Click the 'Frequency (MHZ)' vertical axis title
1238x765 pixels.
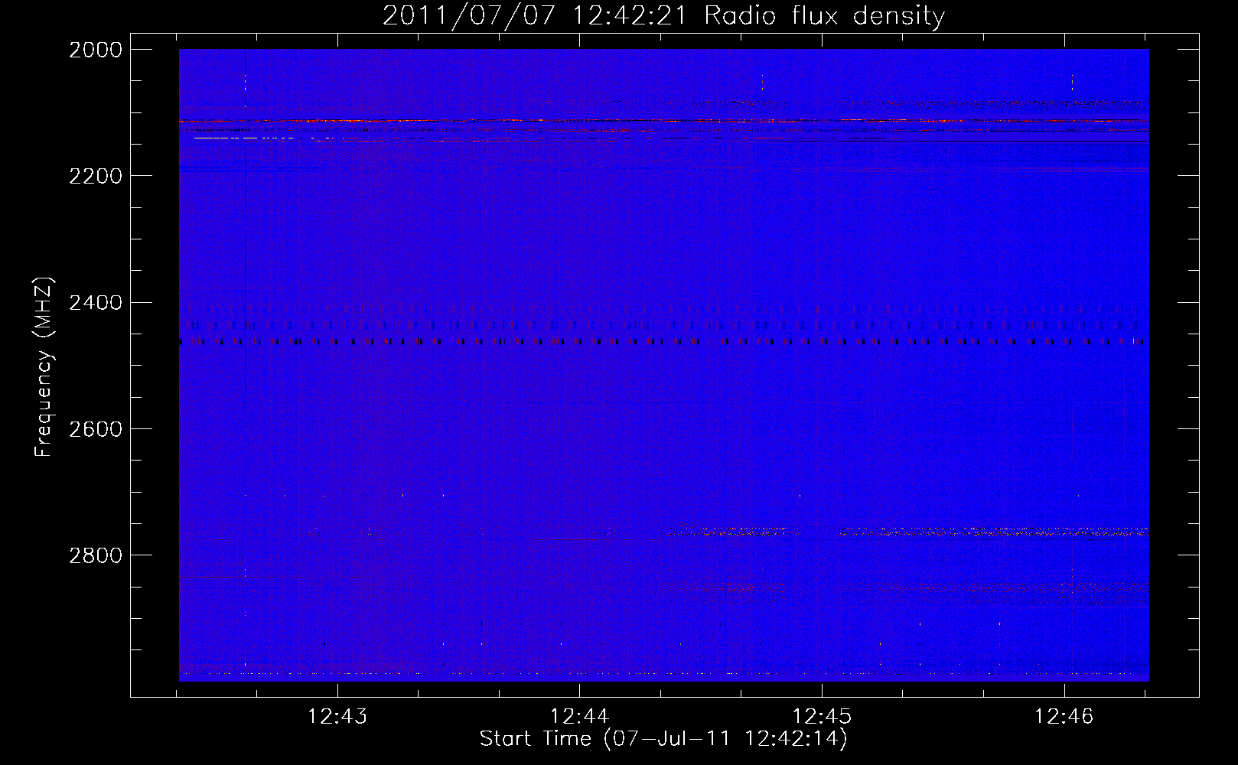(44, 367)
